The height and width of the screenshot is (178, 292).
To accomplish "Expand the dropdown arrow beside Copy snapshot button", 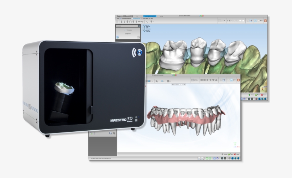I will [157, 16].
